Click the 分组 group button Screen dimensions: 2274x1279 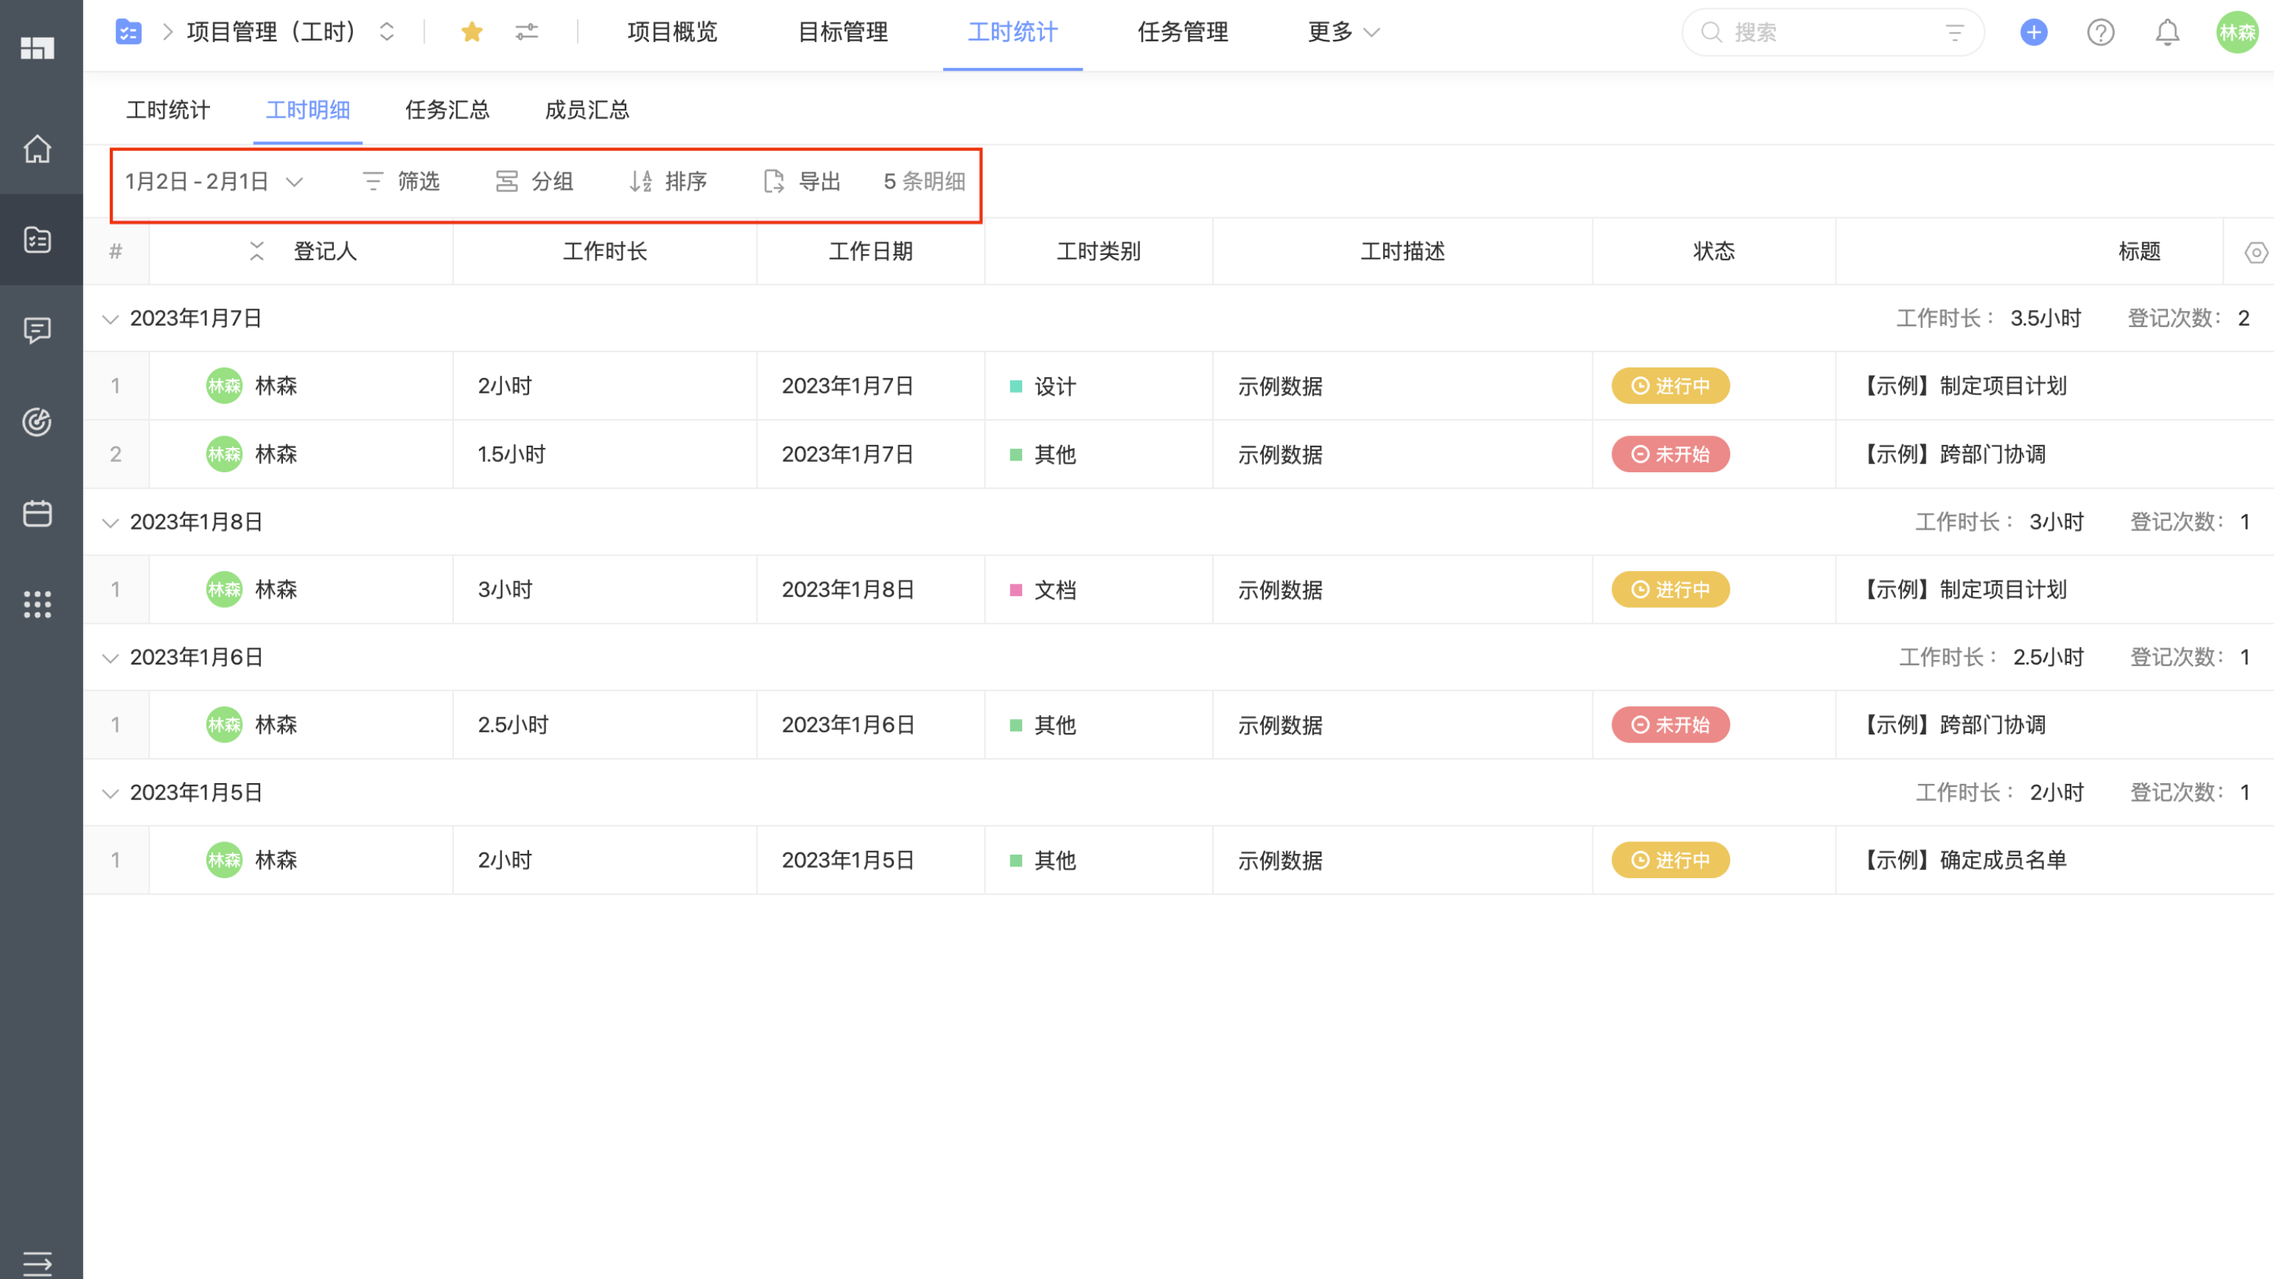(535, 182)
